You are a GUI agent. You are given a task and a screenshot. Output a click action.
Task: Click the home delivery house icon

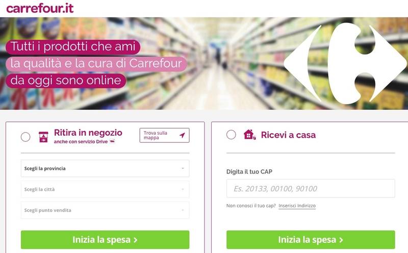[x=249, y=135]
